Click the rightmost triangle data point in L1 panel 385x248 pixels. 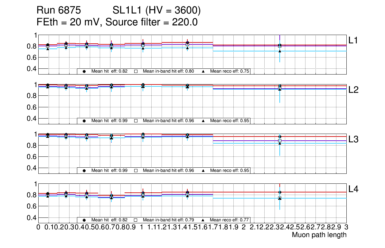point(280,51)
